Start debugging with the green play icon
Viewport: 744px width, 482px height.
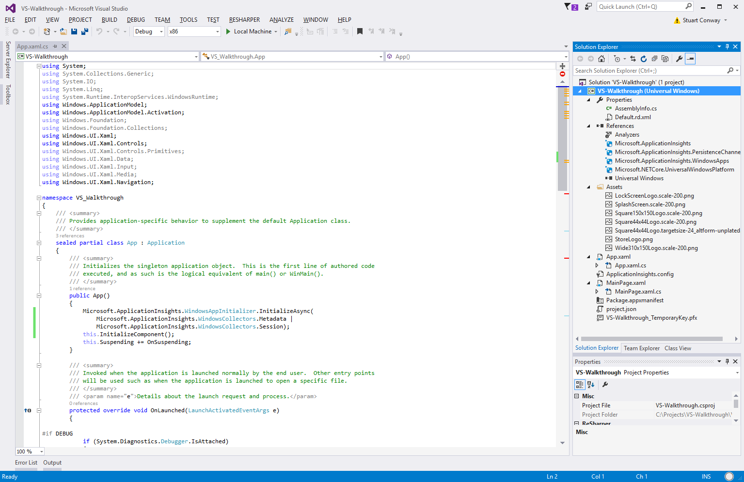[x=228, y=31]
